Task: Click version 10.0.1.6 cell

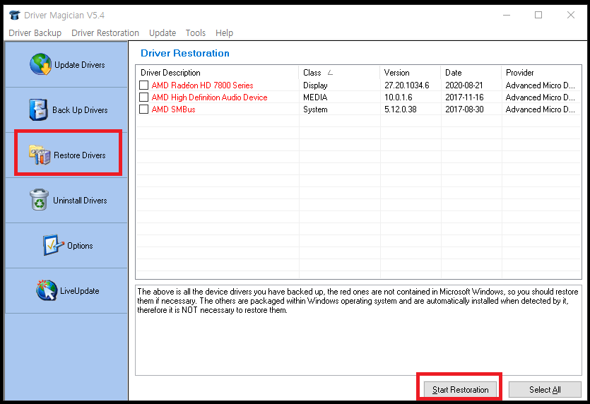Action: (x=398, y=97)
